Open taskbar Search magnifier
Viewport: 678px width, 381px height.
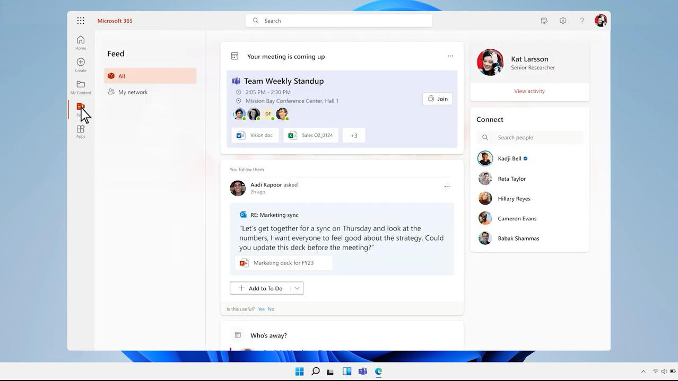pyautogui.click(x=315, y=371)
